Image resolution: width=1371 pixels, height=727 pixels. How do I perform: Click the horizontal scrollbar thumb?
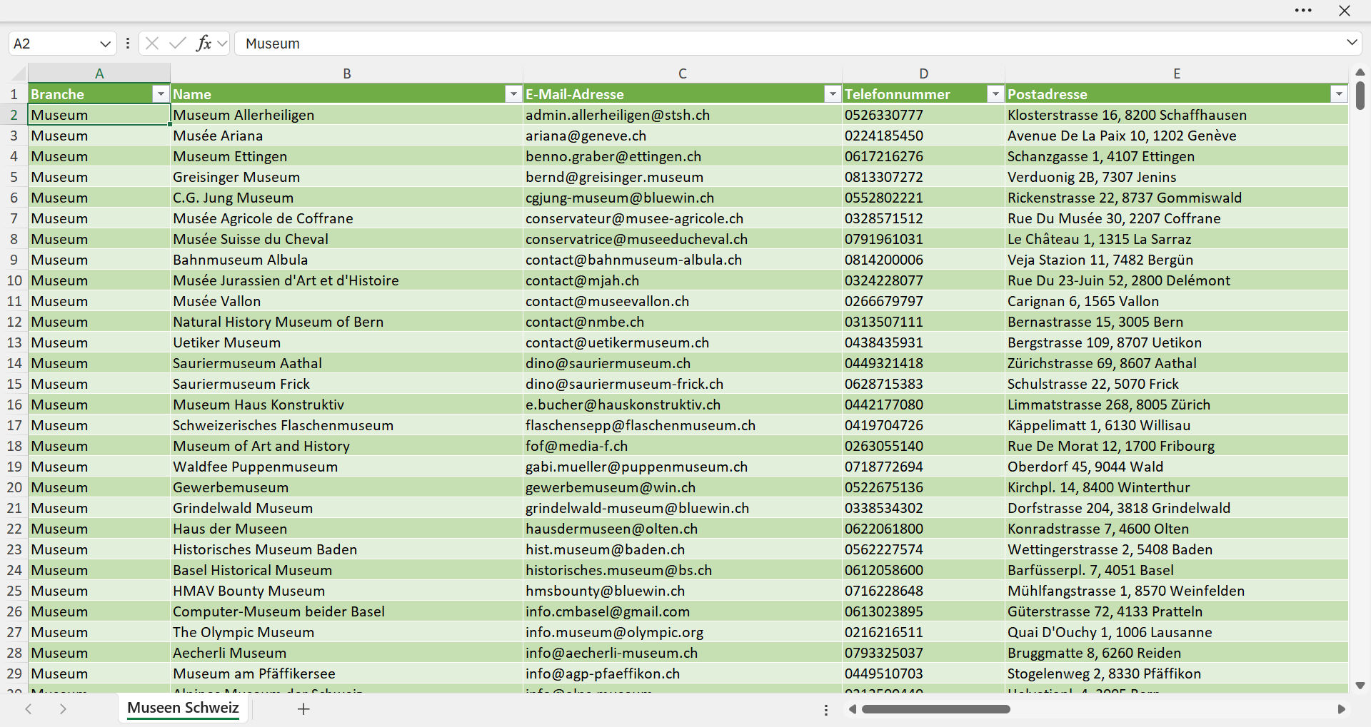point(935,709)
